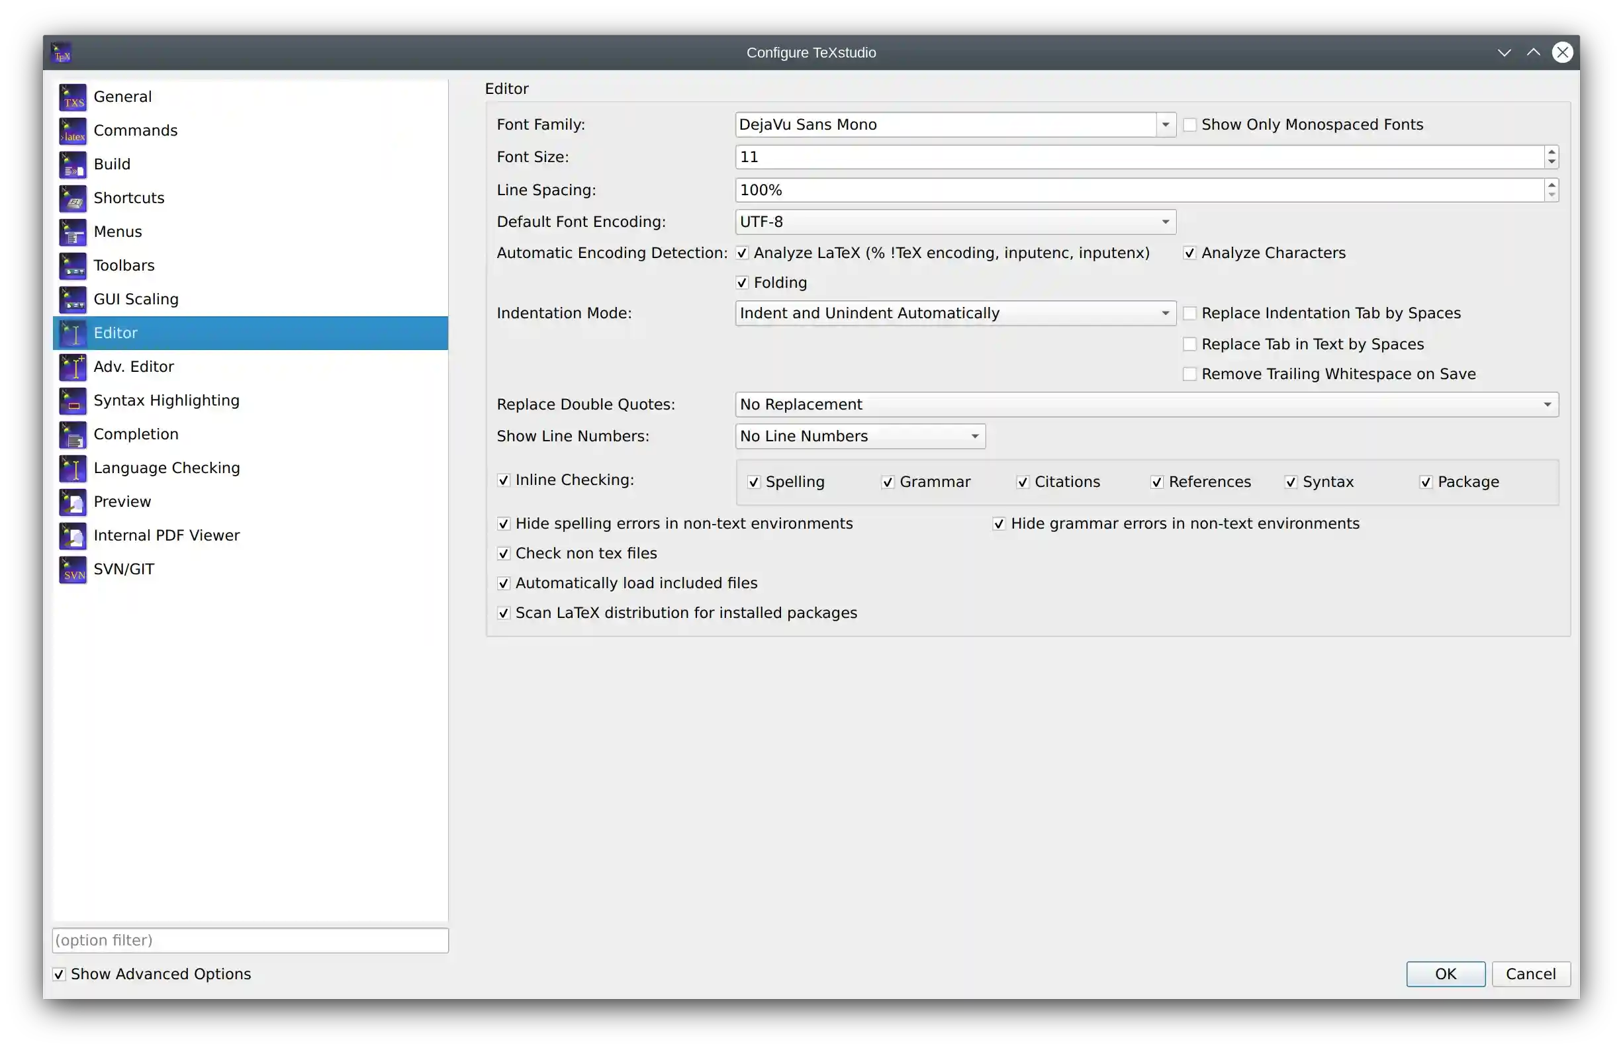This screenshot has width=1623, height=1050.
Task: Disable Scan LaTeX distribution for packages
Action: pyautogui.click(x=503, y=613)
